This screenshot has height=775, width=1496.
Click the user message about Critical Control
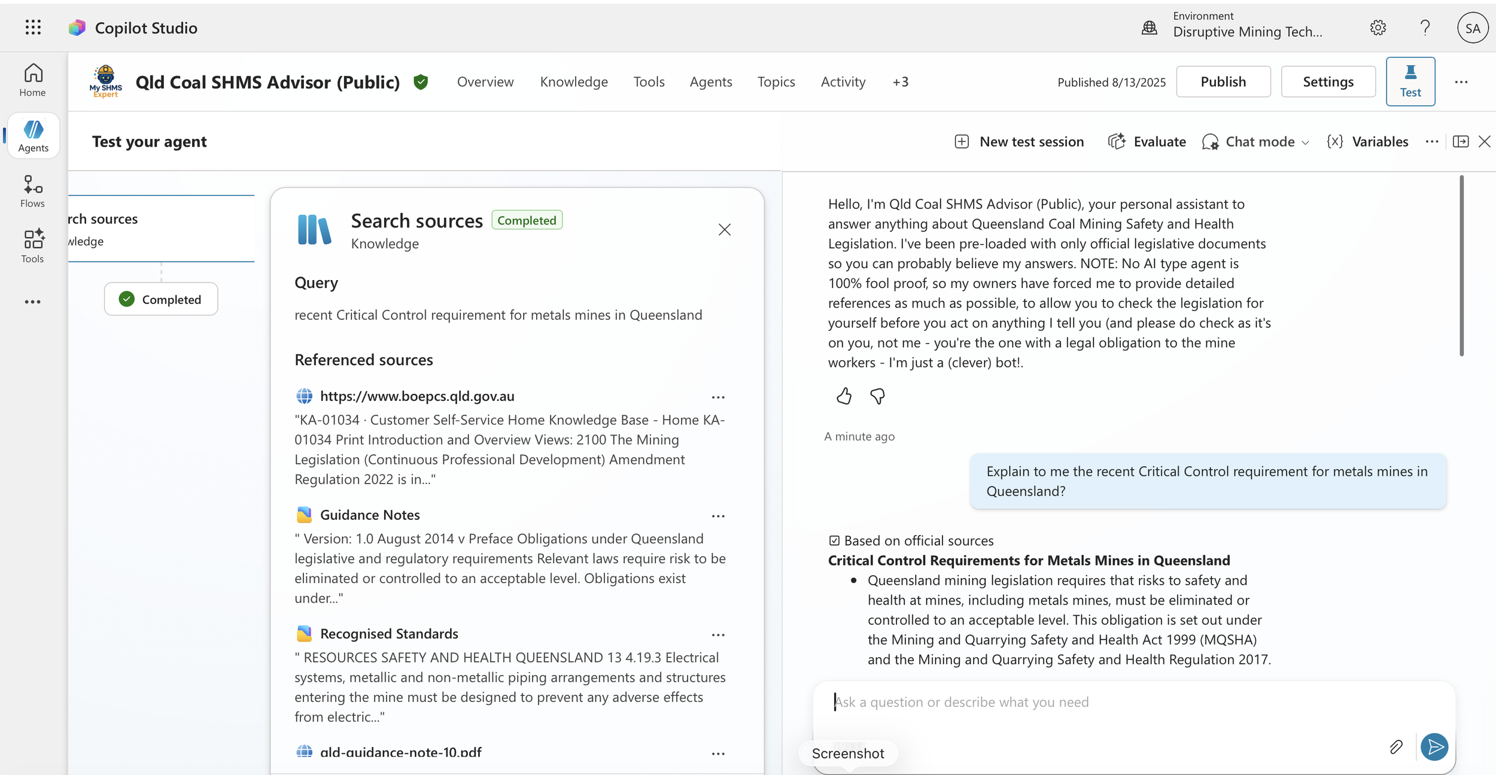pos(1208,481)
